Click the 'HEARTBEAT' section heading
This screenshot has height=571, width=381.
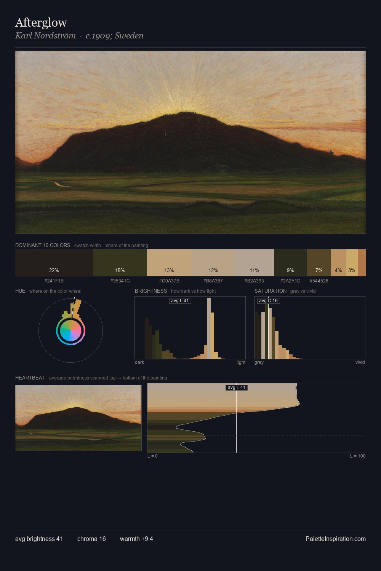[30, 378]
